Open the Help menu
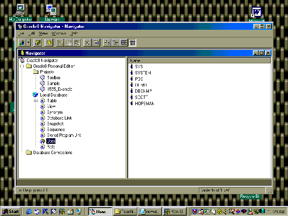This screenshot has height=216, width=288. point(74,34)
